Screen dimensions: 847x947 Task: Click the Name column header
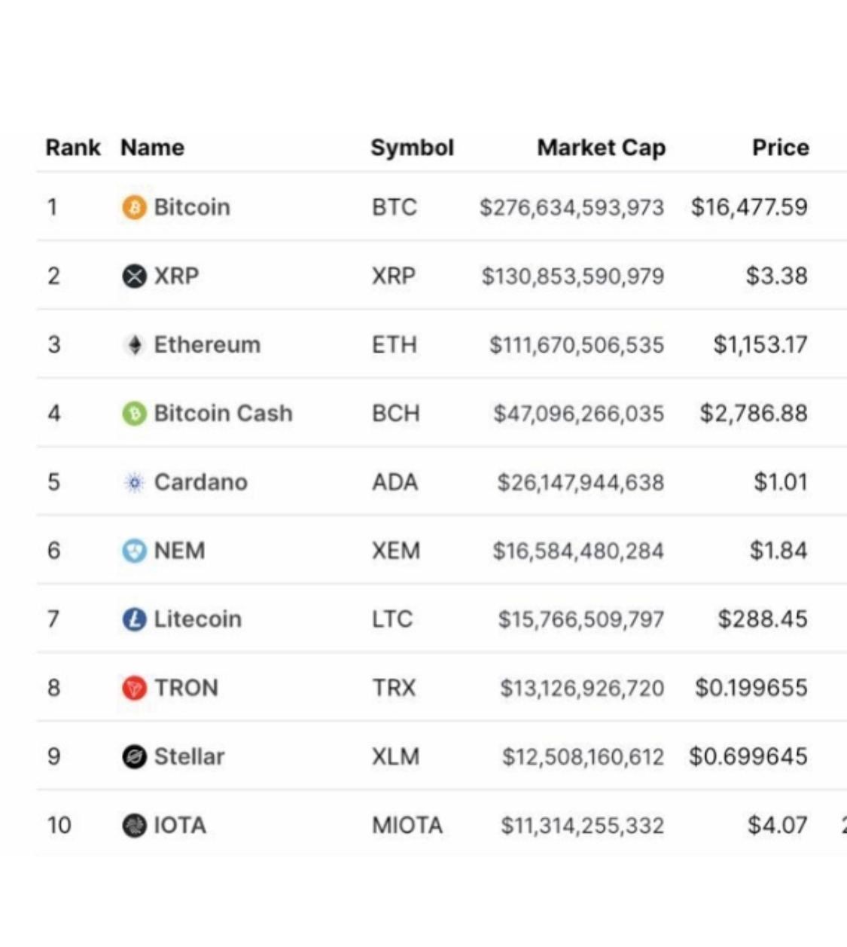pos(152,148)
